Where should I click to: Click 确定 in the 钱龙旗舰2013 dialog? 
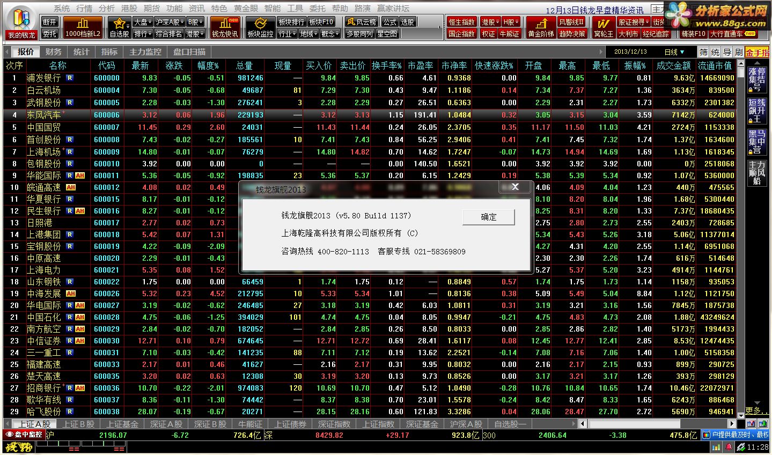point(489,217)
